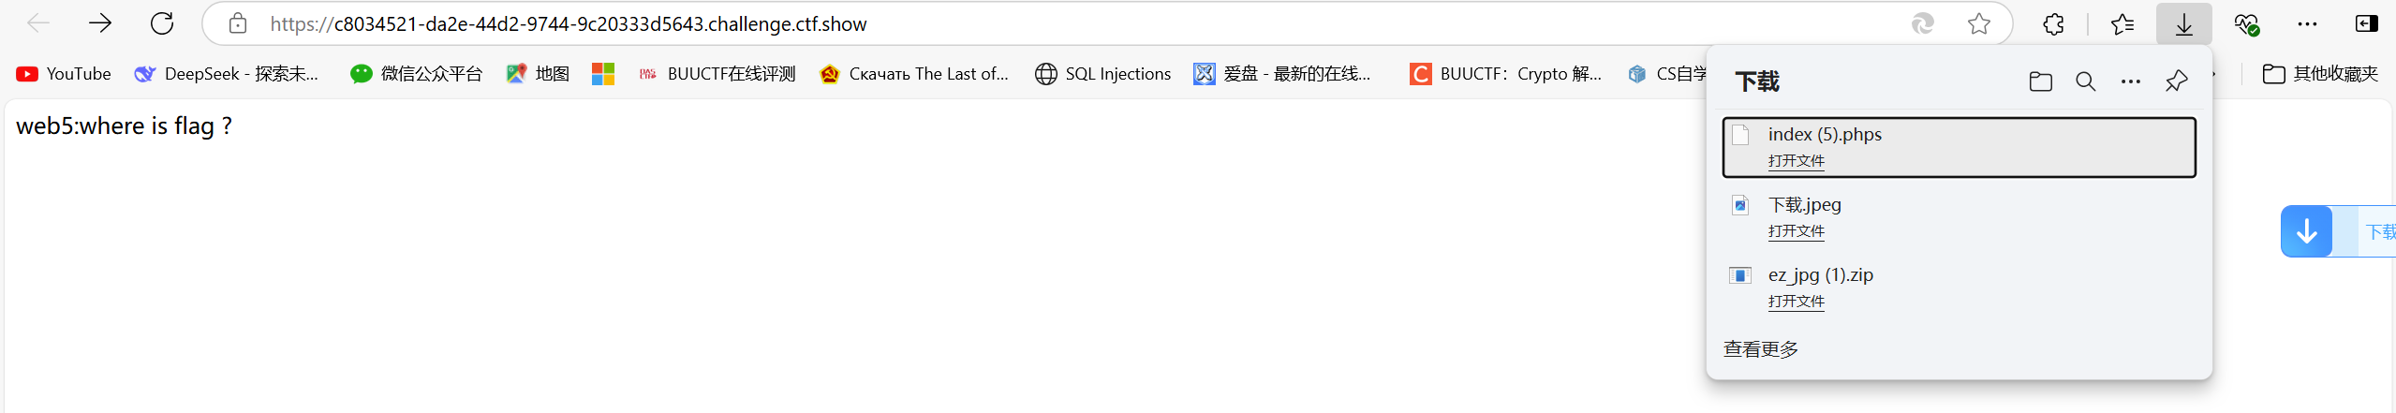
Task: Open the SQL Injections bookmark
Action: coord(1103,74)
